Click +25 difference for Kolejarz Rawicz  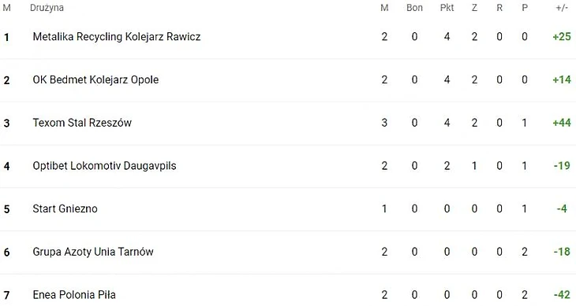[562, 37]
